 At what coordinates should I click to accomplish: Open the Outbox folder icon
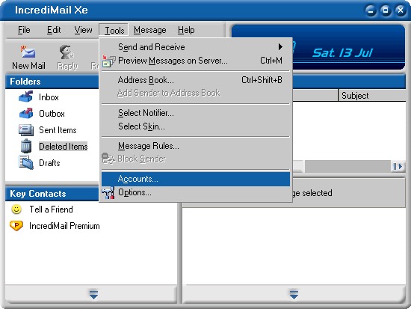pos(26,113)
